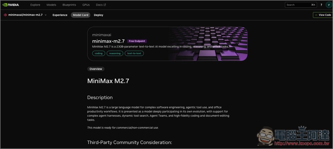This screenshot has height=149, width=333.
Task: Open the user profile avatar
Action: point(328,5)
